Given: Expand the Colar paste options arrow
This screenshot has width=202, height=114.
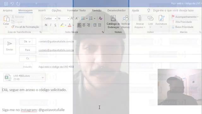Looking at the screenshot, I should pos(6,27).
